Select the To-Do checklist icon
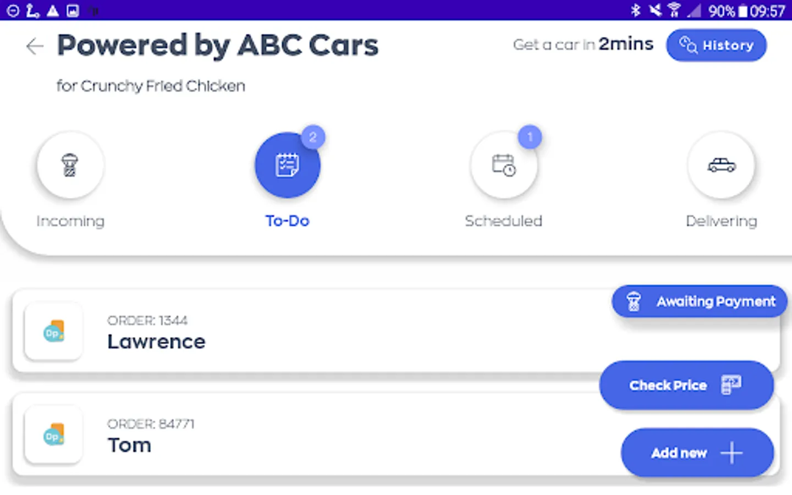The height and width of the screenshot is (495, 792). (287, 165)
